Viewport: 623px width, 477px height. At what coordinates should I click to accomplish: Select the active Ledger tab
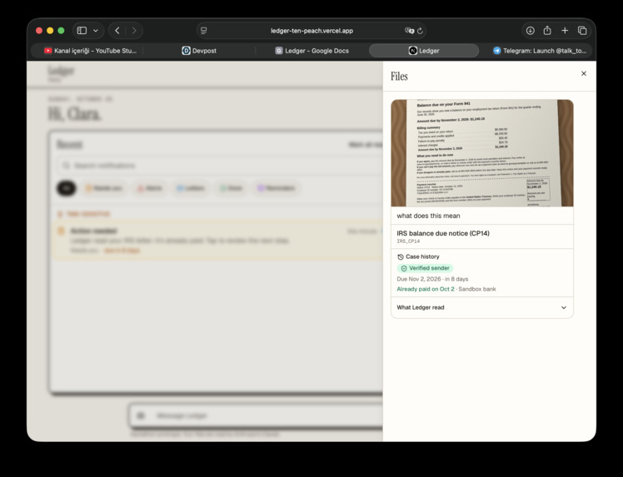[x=424, y=51]
